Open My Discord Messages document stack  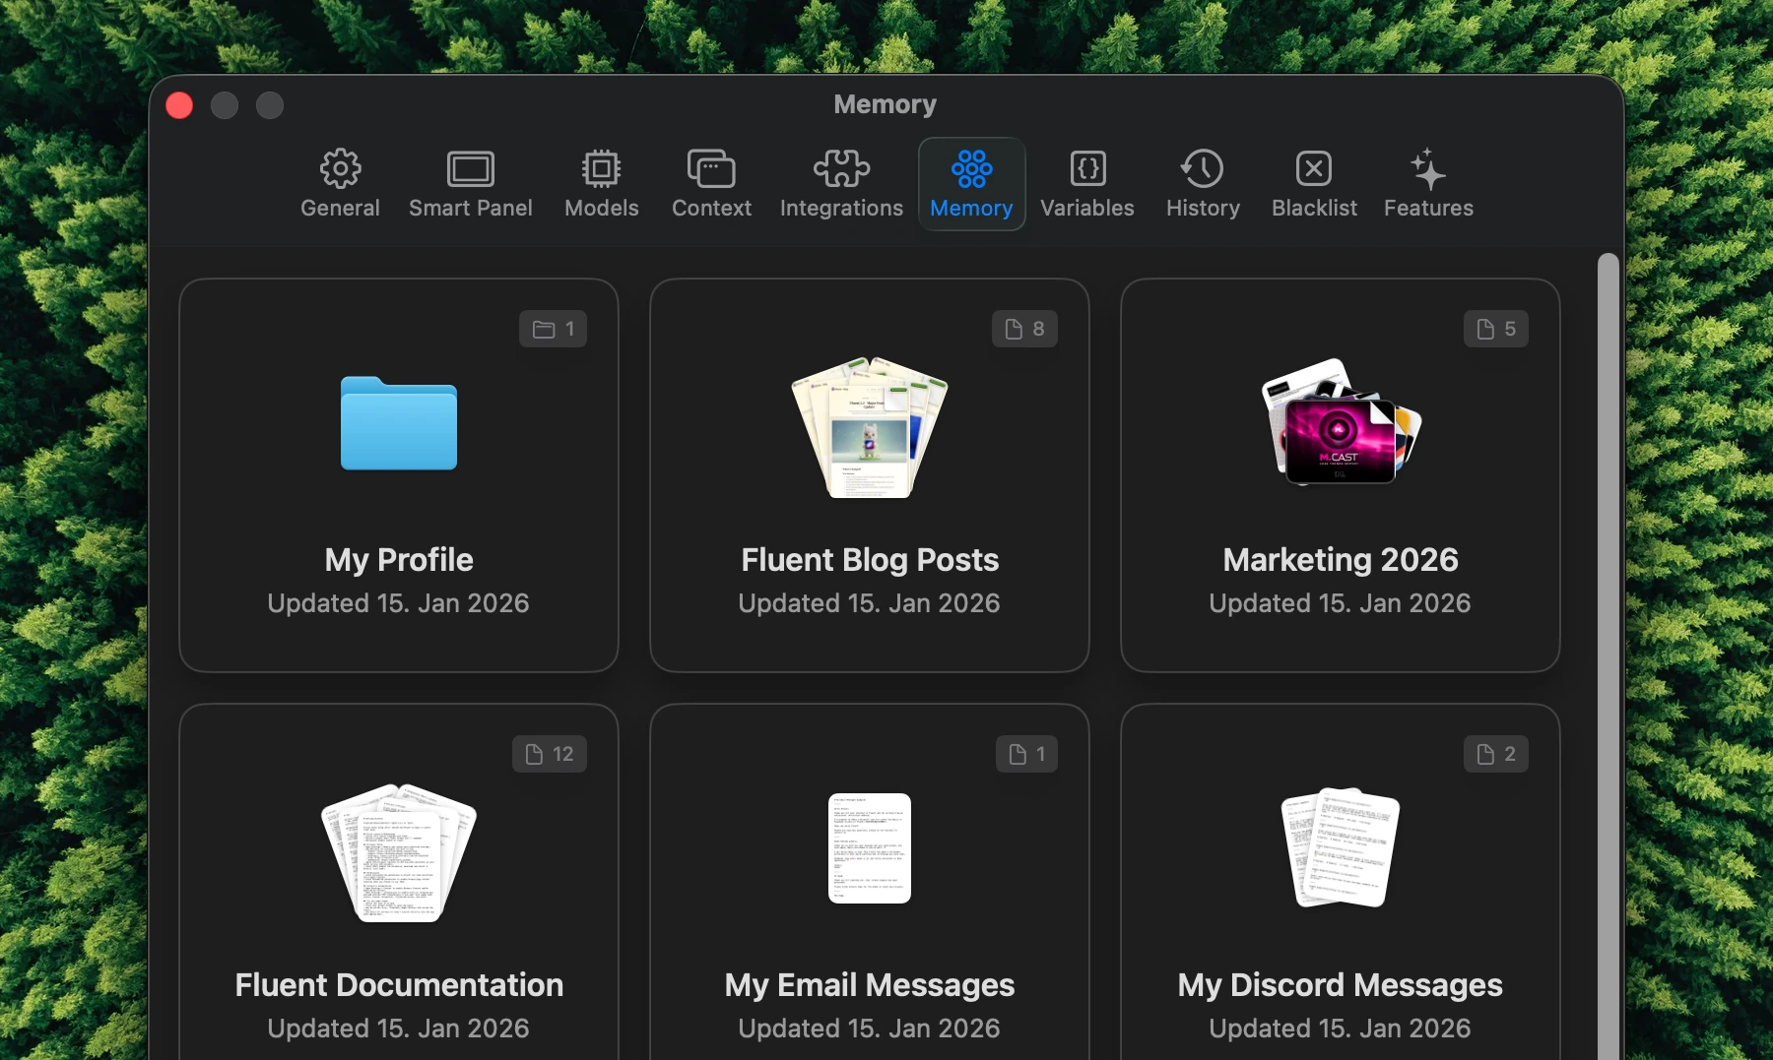(1341, 848)
